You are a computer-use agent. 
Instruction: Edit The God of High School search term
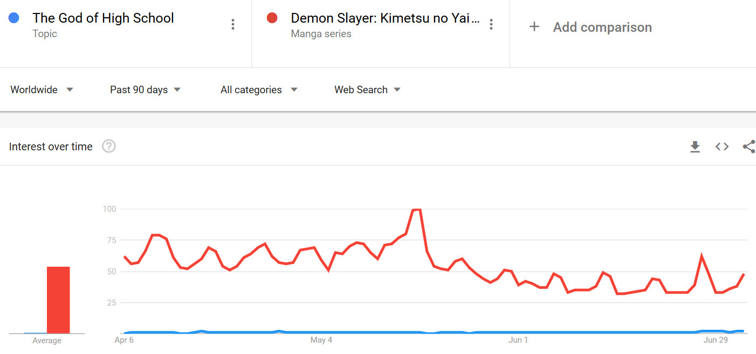103,18
